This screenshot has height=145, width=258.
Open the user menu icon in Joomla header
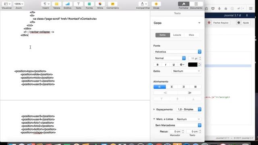point(247,15)
